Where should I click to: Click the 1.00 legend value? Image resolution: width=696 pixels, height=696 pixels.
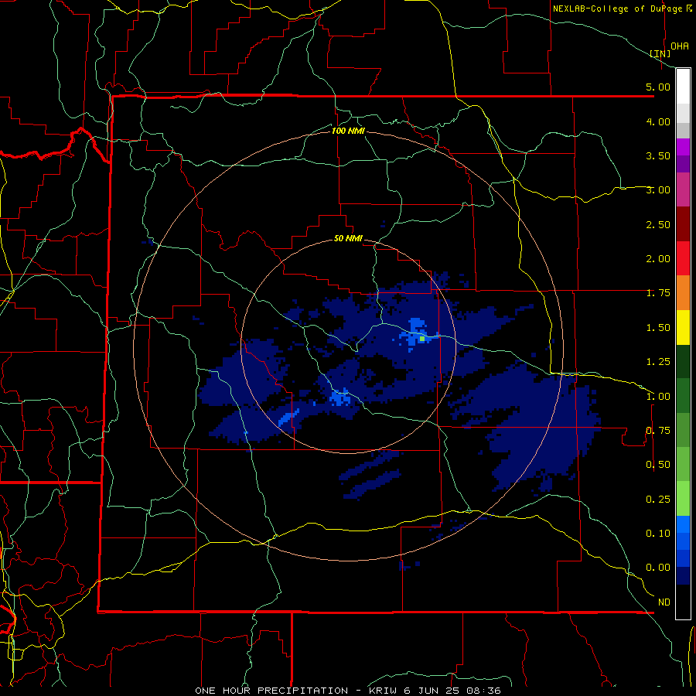tap(658, 397)
